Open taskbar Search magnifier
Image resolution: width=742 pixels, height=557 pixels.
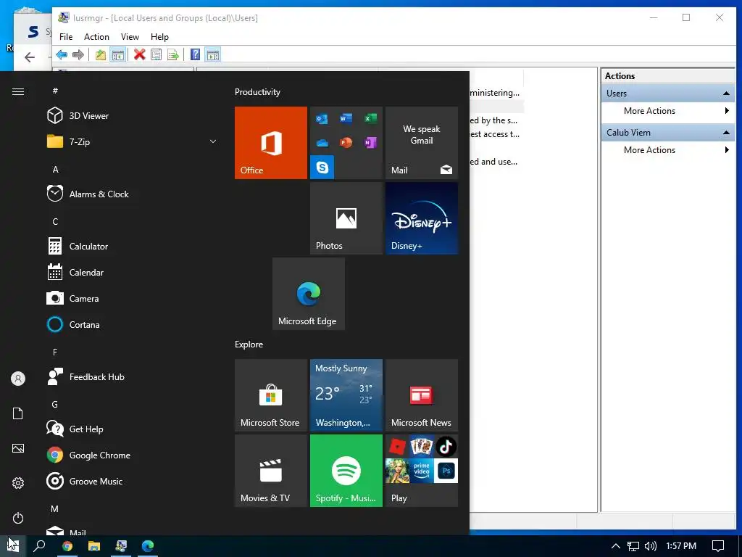[x=40, y=546]
